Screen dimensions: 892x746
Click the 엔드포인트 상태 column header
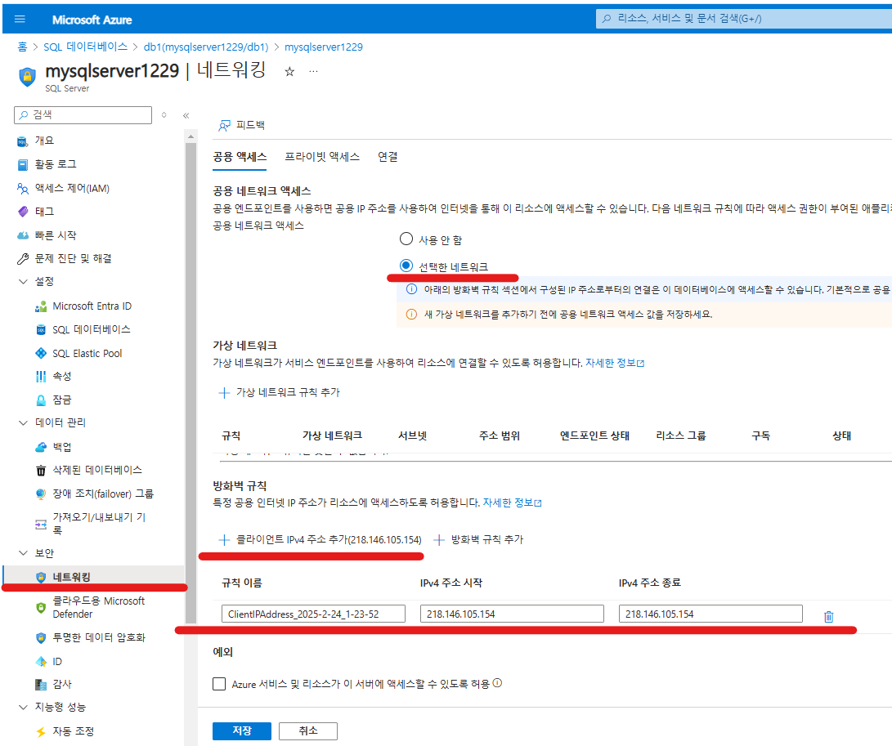pos(594,436)
